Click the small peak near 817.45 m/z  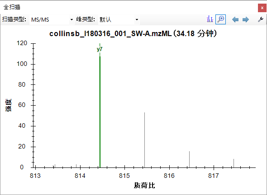coord(234,163)
